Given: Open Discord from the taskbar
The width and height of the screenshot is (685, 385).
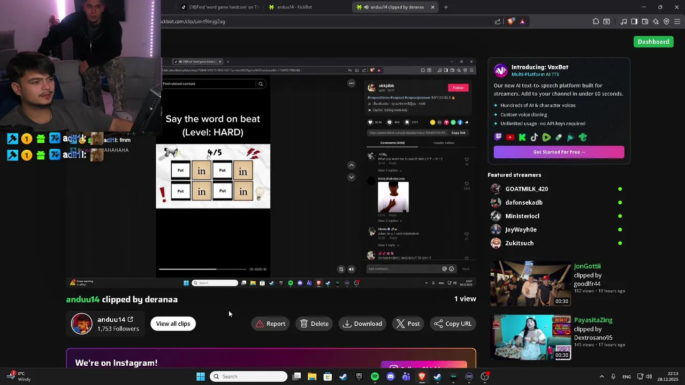Looking at the screenshot, I should pyautogui.click(x=391, y=376).
